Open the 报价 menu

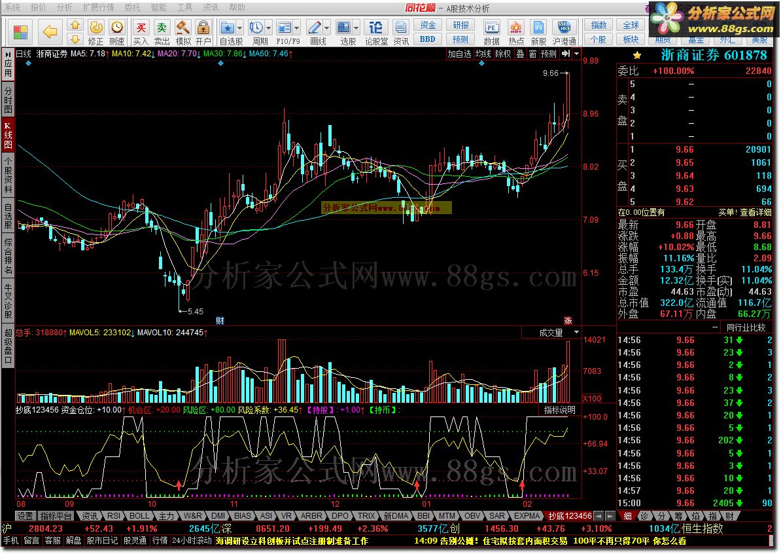[x=38, y=7]
